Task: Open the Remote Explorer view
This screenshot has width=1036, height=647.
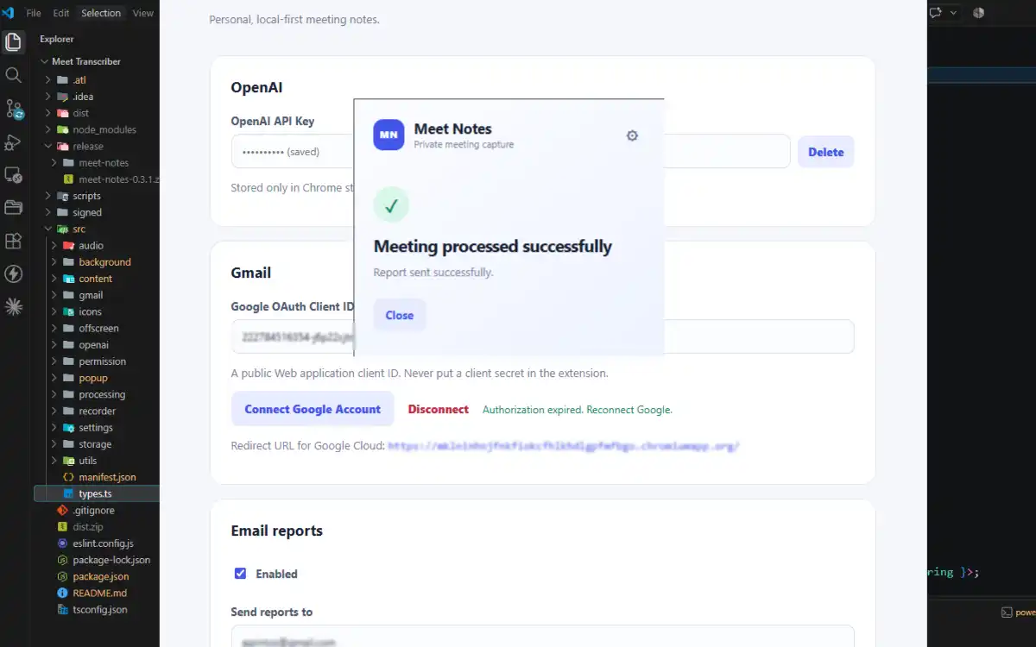Action: point(14,175)
